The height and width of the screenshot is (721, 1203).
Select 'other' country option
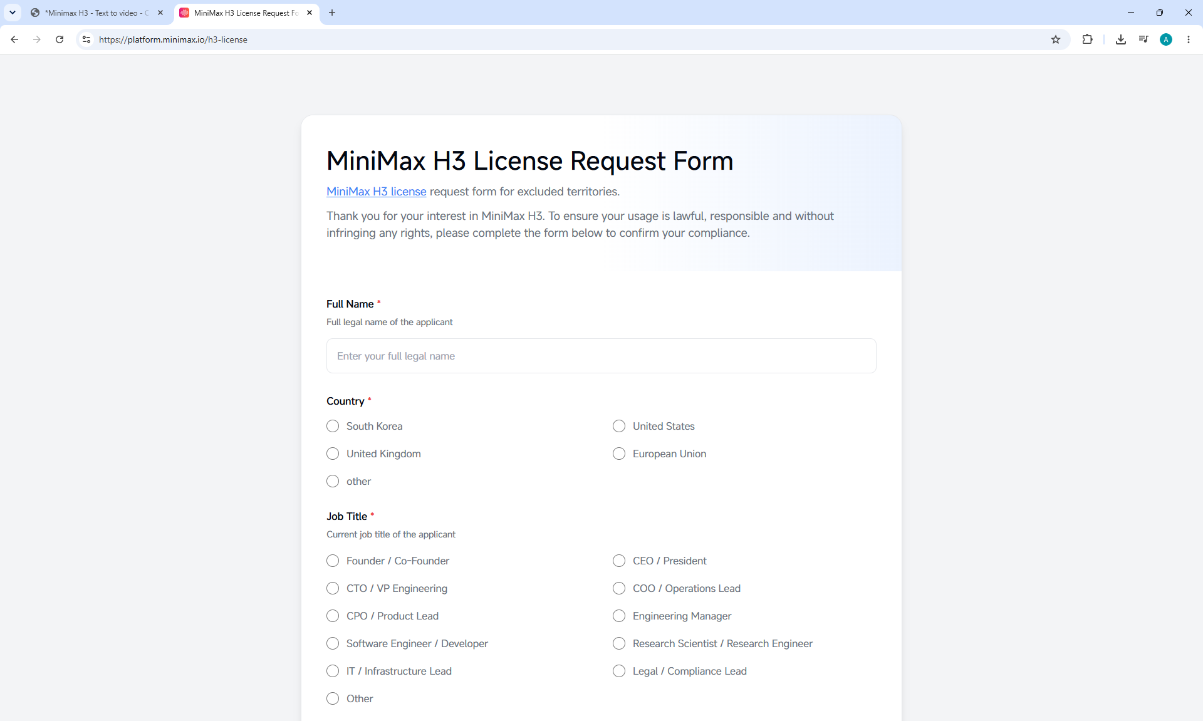pyautogui.click(x=333, y=481)
